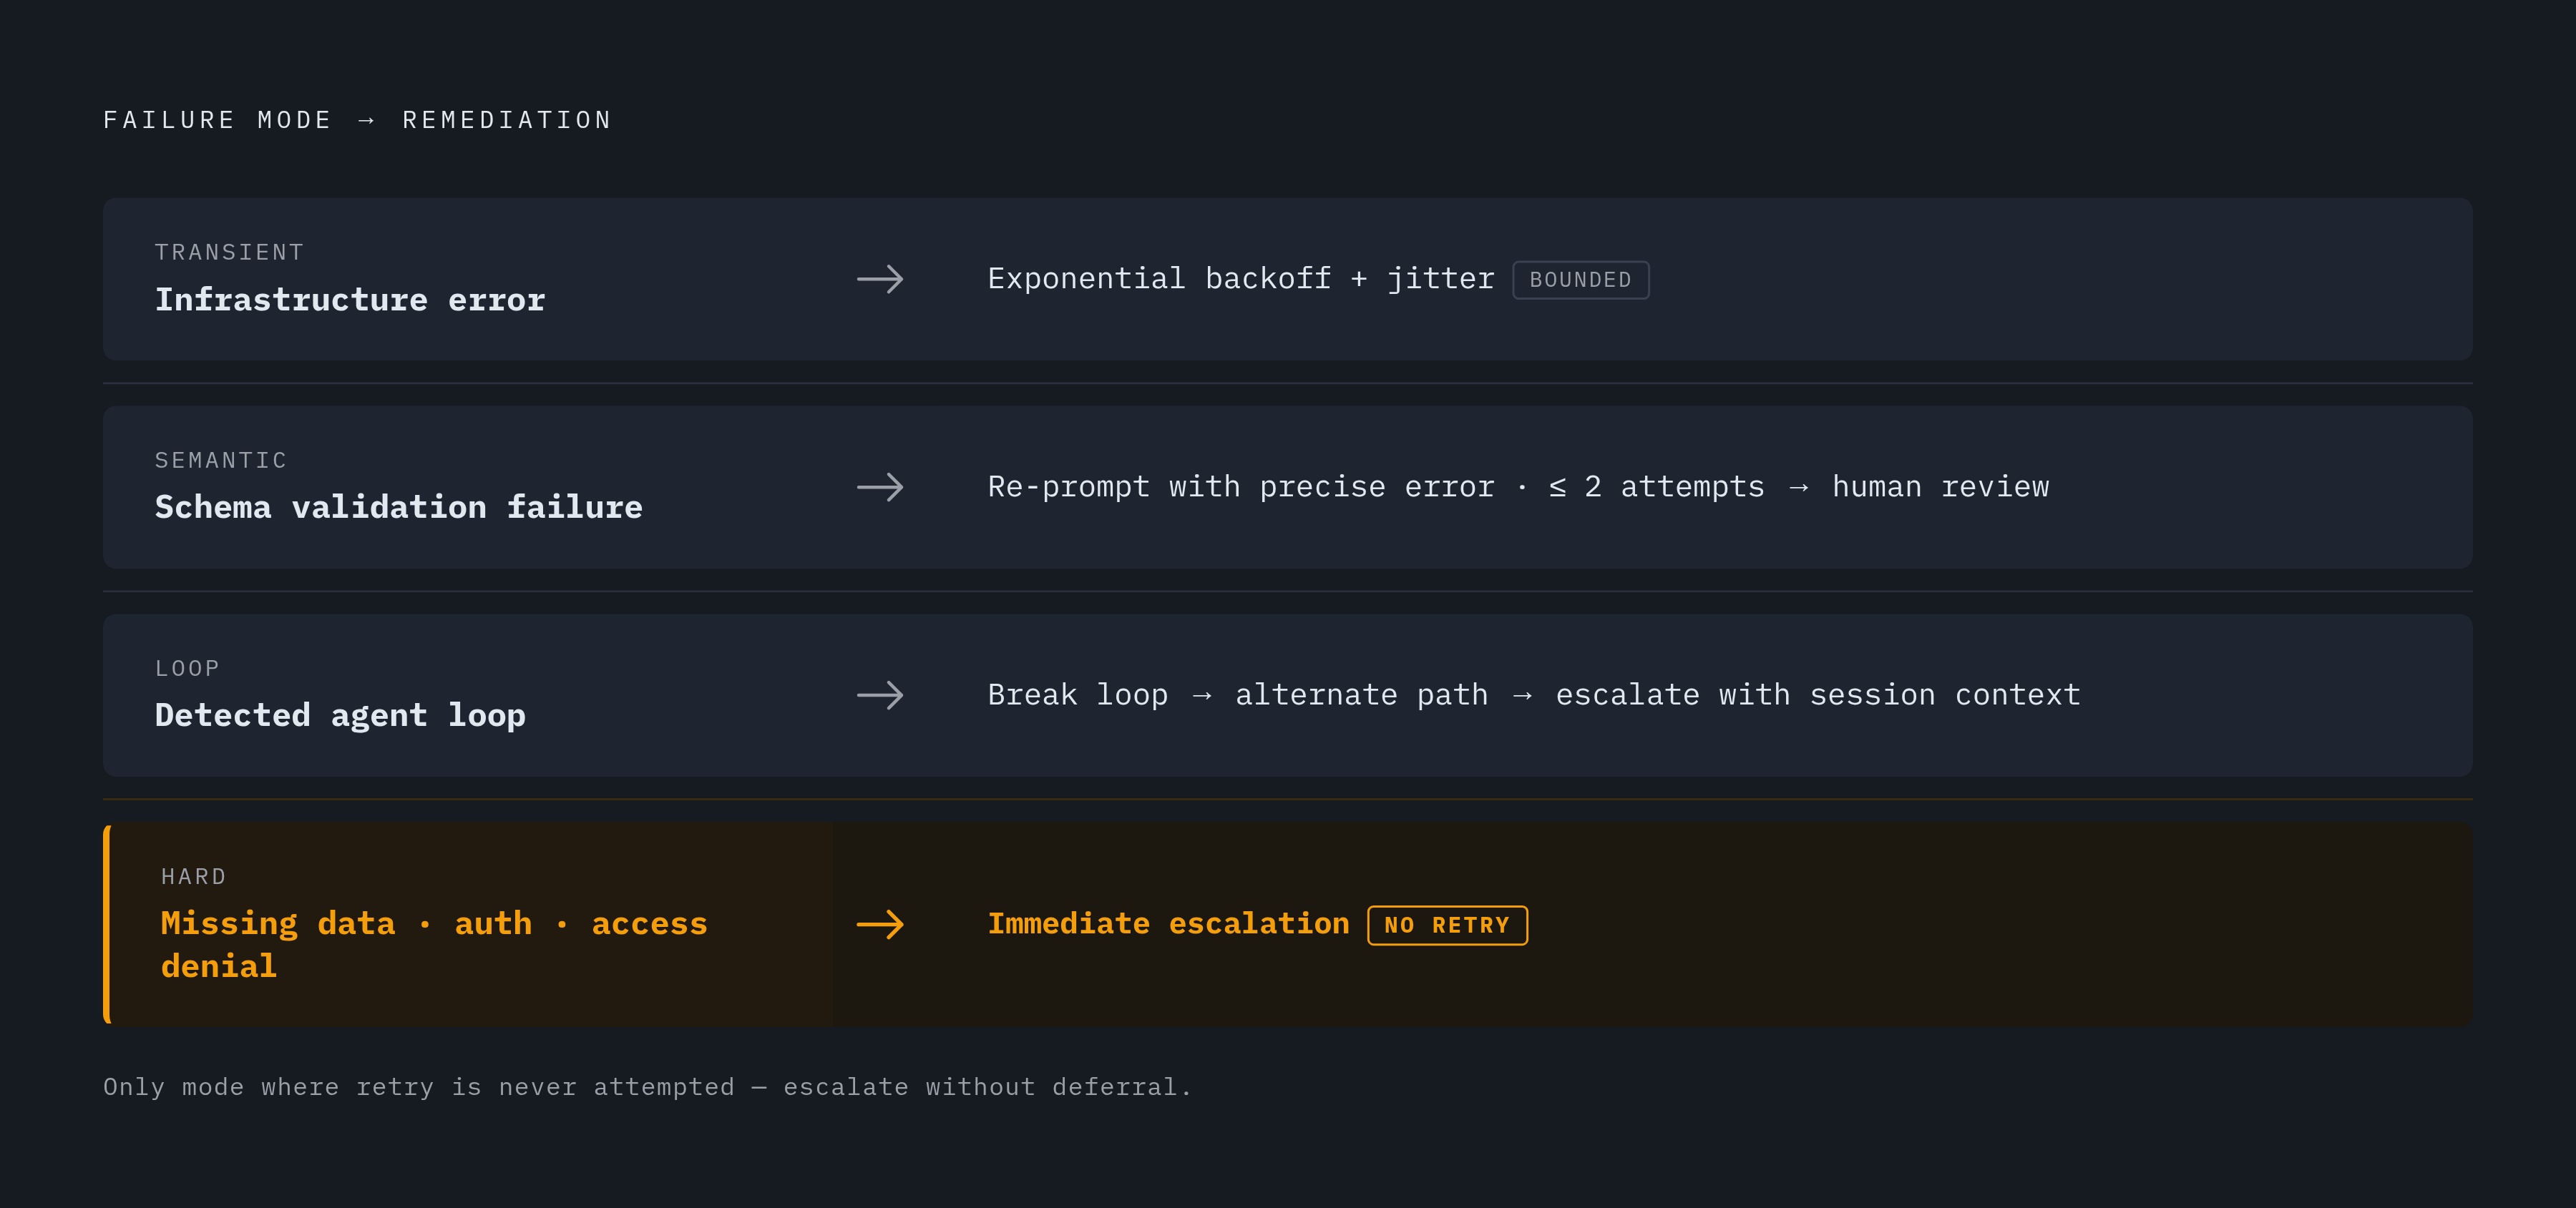This screenshot has height=1208, width=2576.
Task: Click the arrow in the Infrastructure error row
Action: [x=880, y=279]
